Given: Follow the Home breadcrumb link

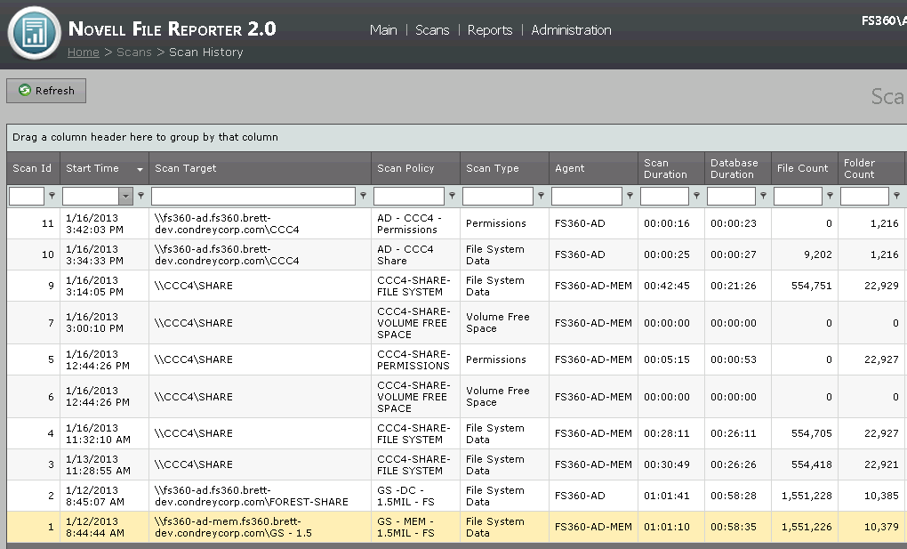Looking at the screenshot, I should coord(84,52).
